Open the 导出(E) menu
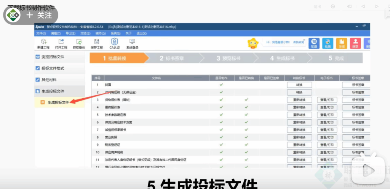 click(70, 33)
